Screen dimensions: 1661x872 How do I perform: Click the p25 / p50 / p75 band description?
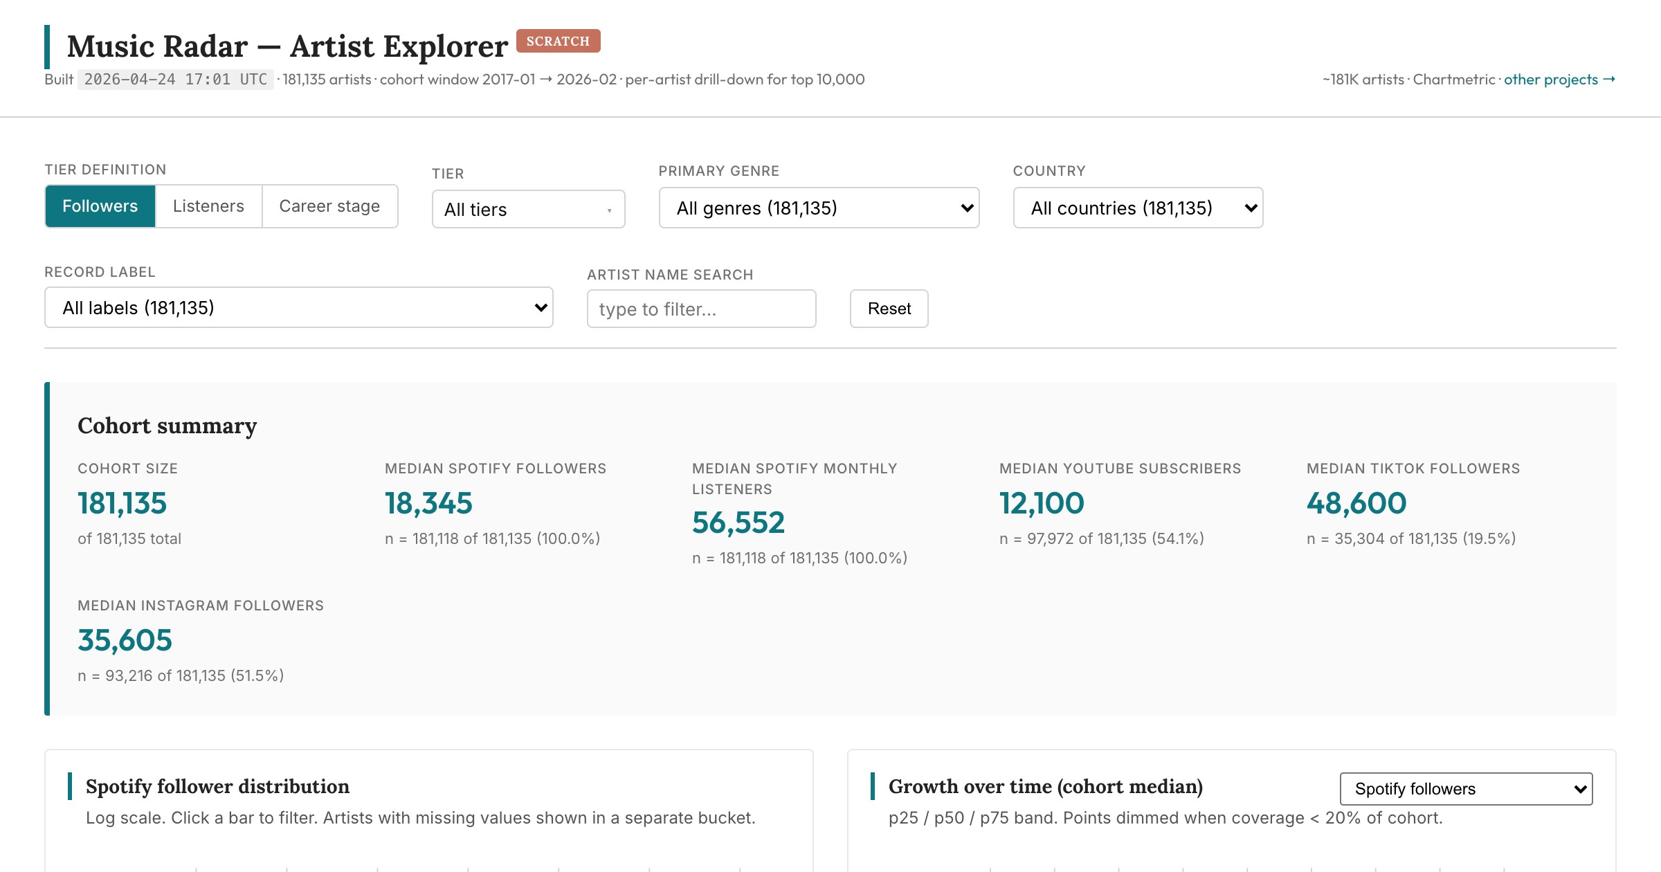pyautogui.click(x=1165, y=818)
